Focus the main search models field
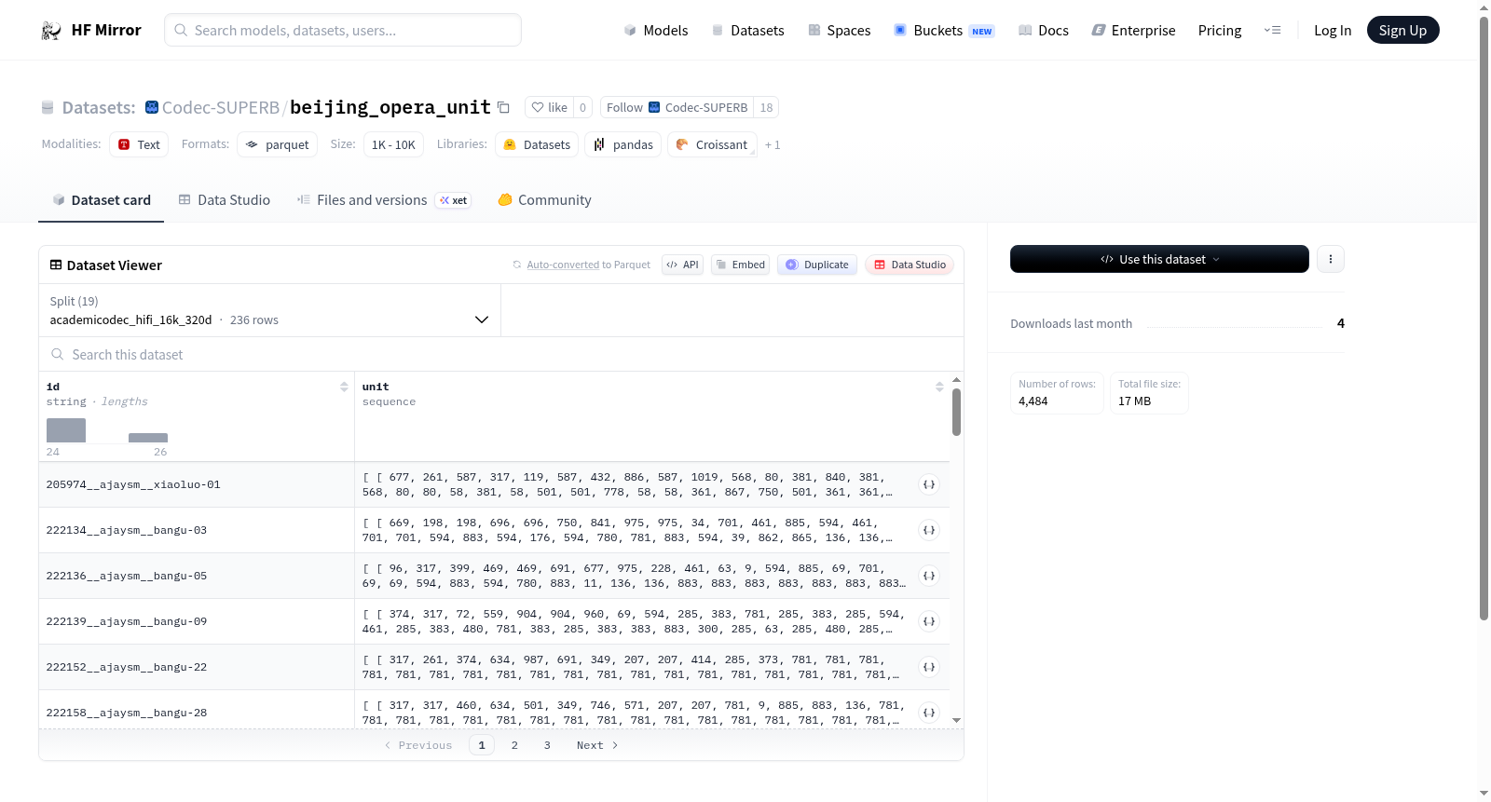 pos(343,30)
